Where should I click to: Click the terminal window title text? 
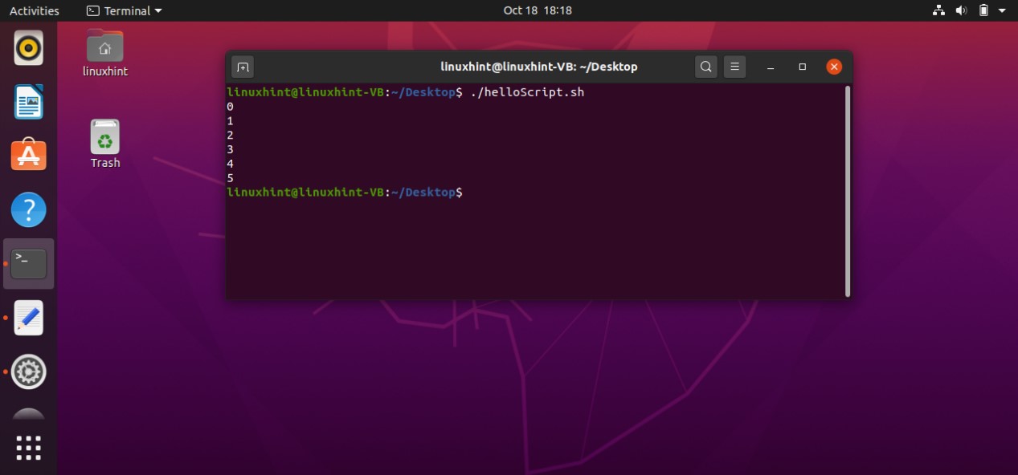pyautogui.click(x=539, y=67)
